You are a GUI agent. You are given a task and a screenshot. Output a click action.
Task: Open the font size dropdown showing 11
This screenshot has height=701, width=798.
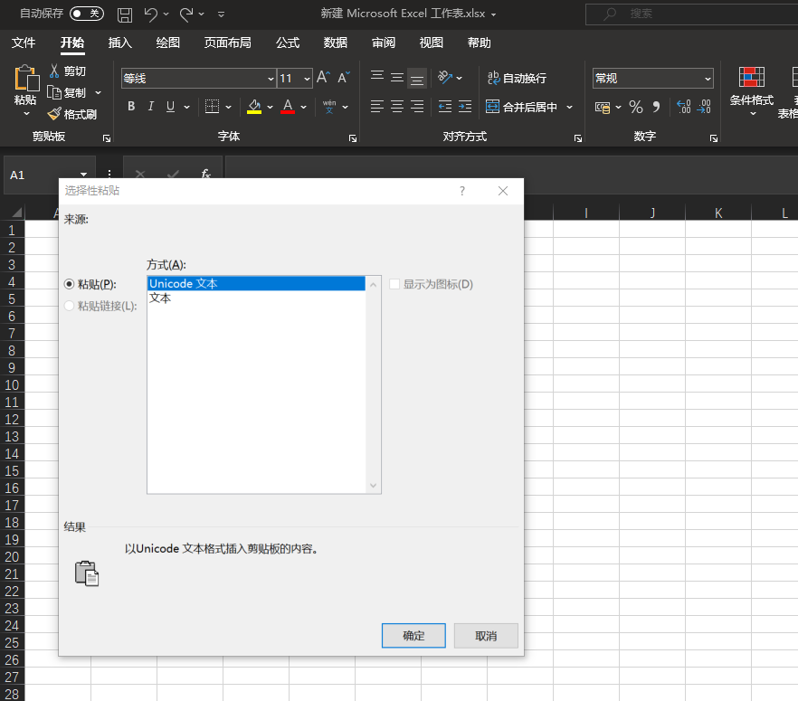click(307, 79)
